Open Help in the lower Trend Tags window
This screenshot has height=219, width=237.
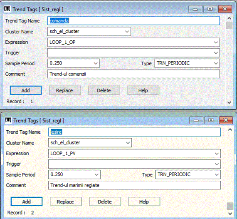tap(144, 202)
